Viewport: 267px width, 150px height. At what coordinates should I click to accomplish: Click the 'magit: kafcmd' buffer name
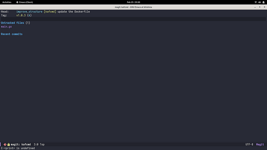click(x=21, y=144)
